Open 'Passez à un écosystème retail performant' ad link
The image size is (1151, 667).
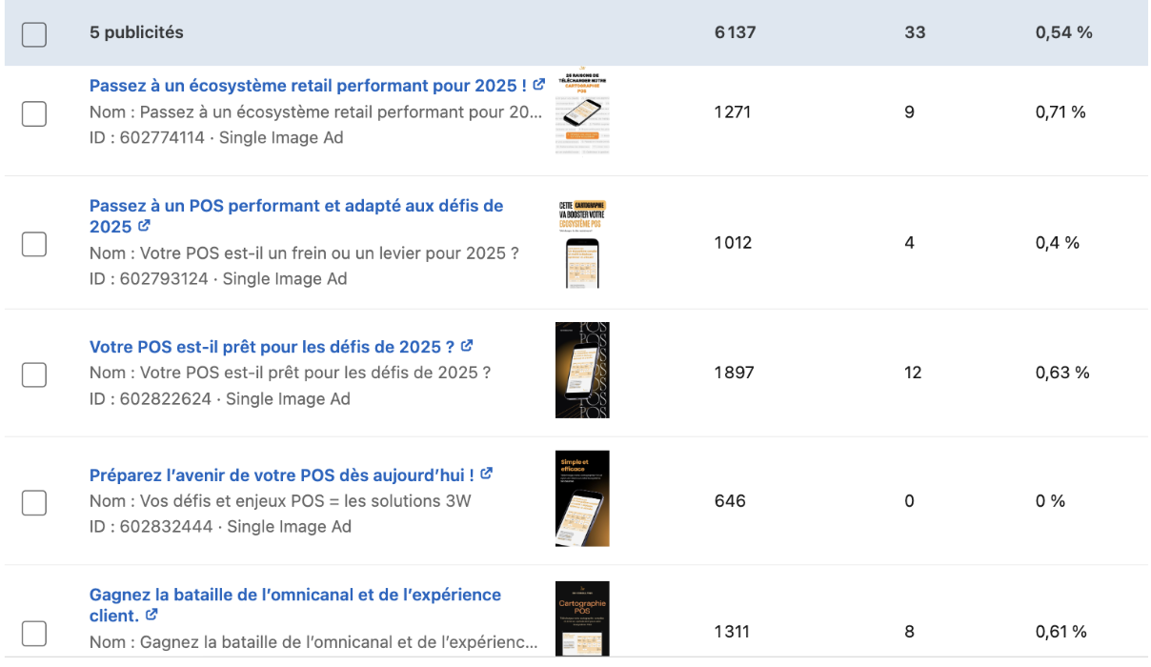coord(309,86)
